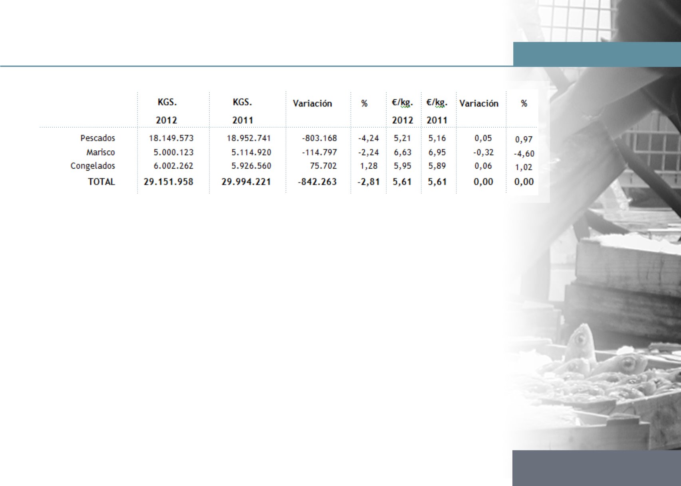Click the Variación header beside €/kg. 2011

click(x=479, y=104)
